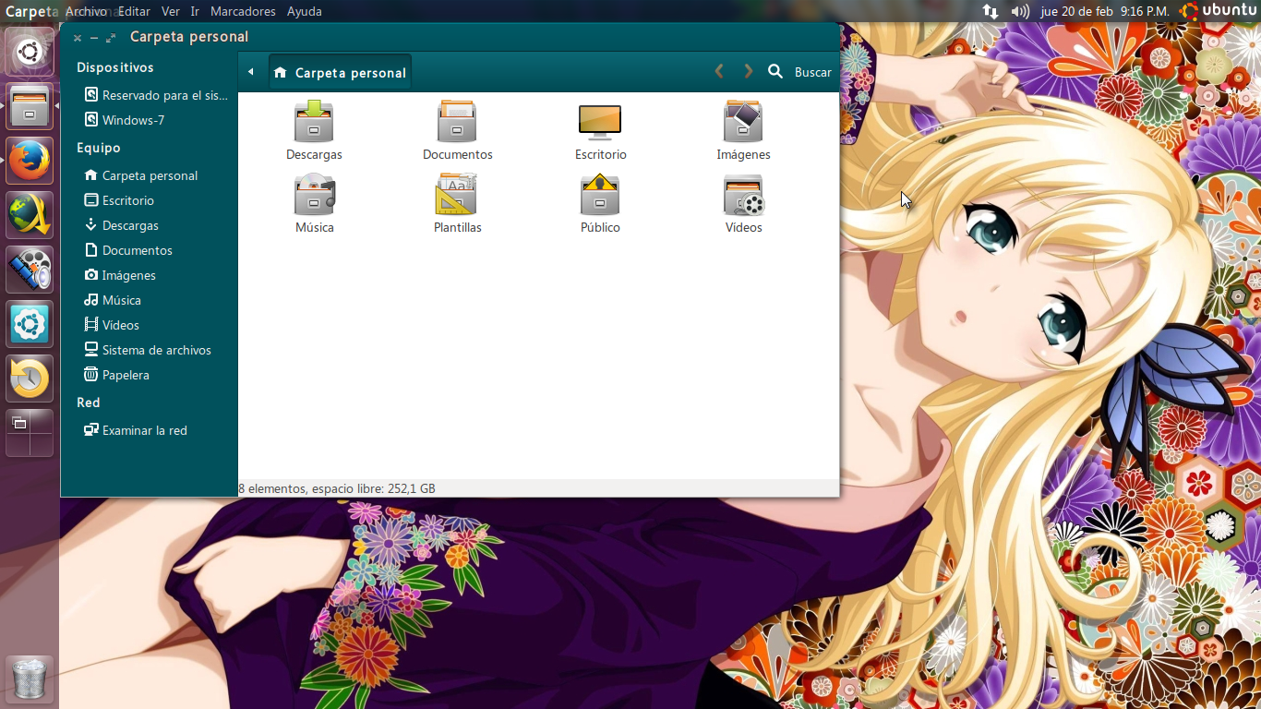Select Música in the sidebar
1261x709 pixels.
pyautogui.click(x=113, y=300)
